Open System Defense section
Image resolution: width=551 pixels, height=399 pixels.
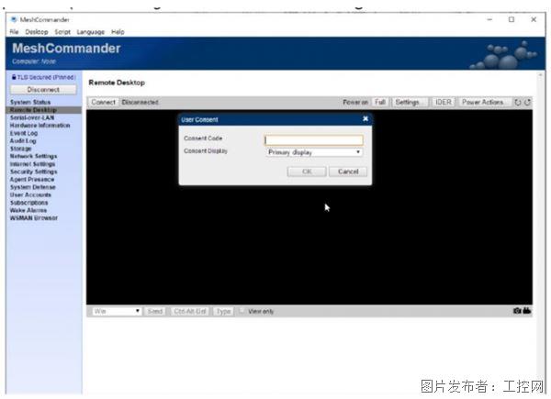33,187
